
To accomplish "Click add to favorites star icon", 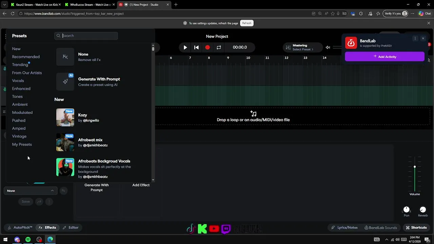I will click(333, 14).
